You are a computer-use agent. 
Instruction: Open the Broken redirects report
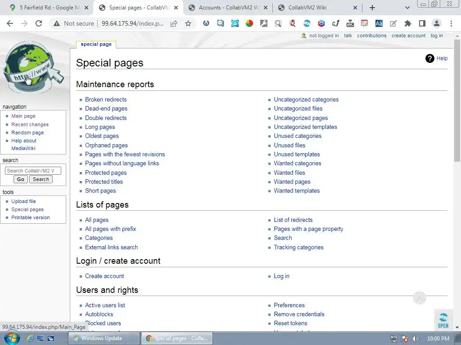click(106, 99)
